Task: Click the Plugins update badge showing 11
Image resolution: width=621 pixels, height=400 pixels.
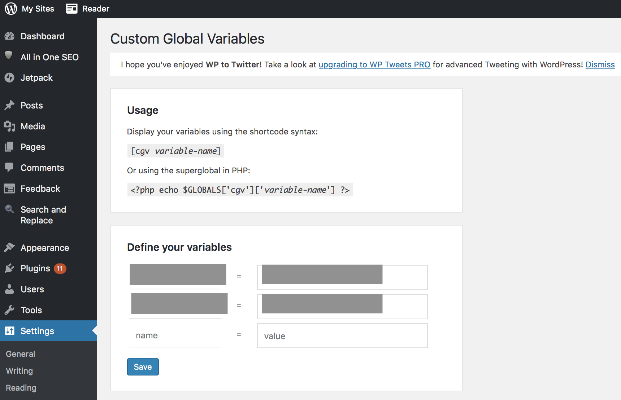Action: click(x=60, y=268)
